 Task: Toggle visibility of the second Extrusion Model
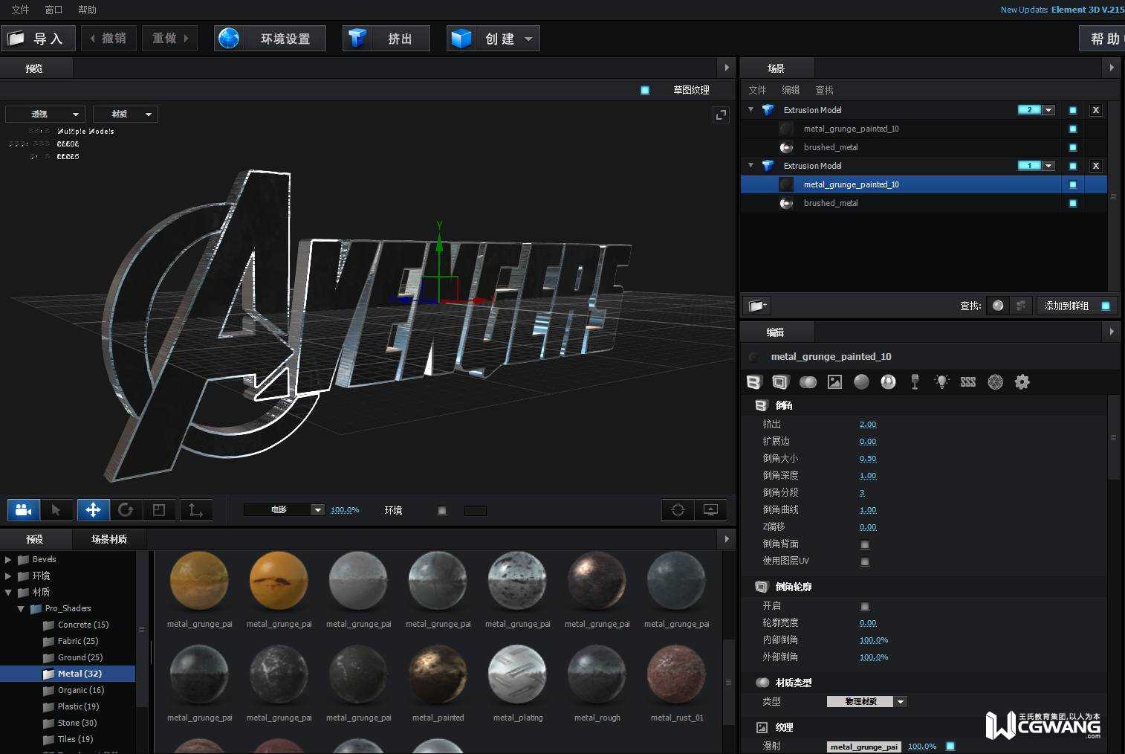pyautogui.click(x=1073, y=166)
